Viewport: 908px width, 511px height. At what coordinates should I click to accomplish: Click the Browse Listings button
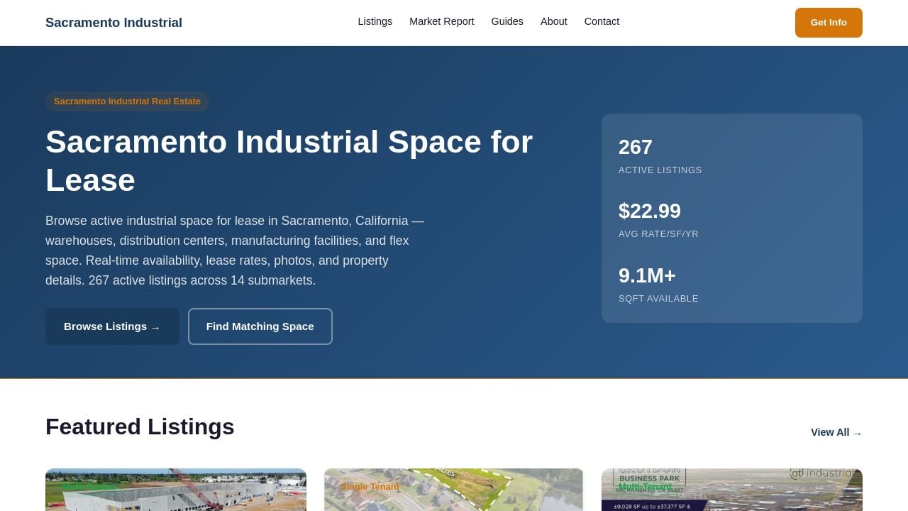pos(112,326)
